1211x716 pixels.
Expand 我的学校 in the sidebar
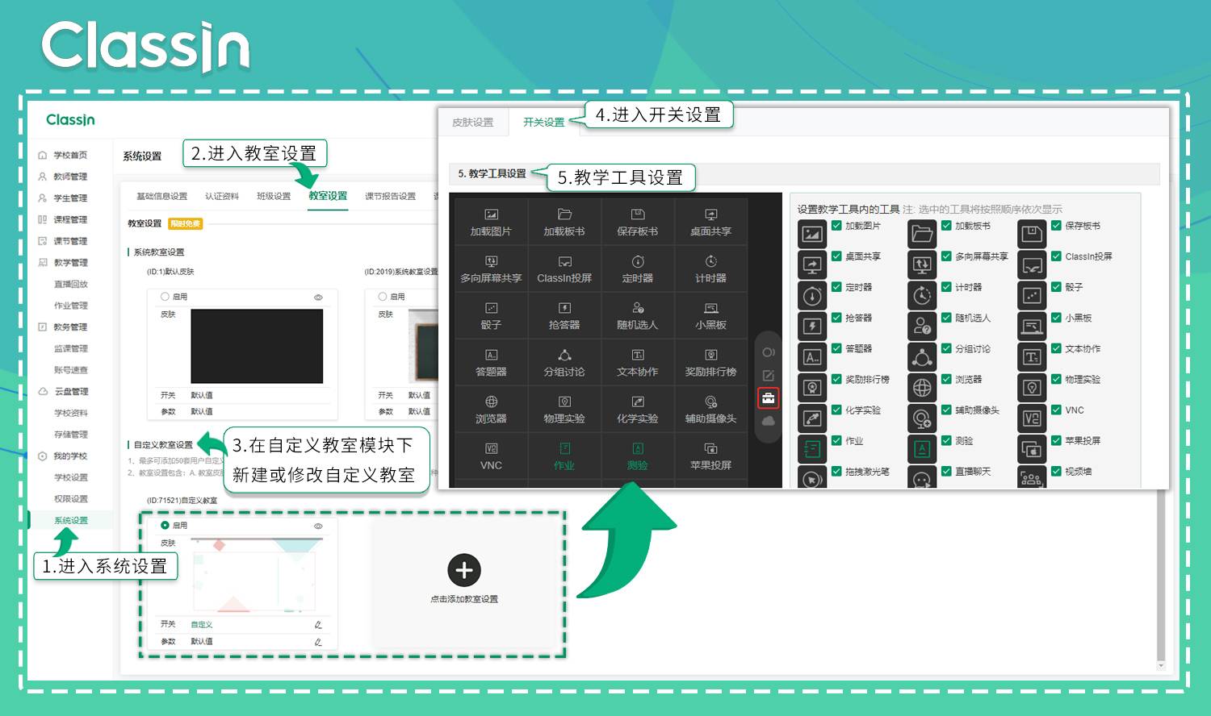click(x=70, y=456)
